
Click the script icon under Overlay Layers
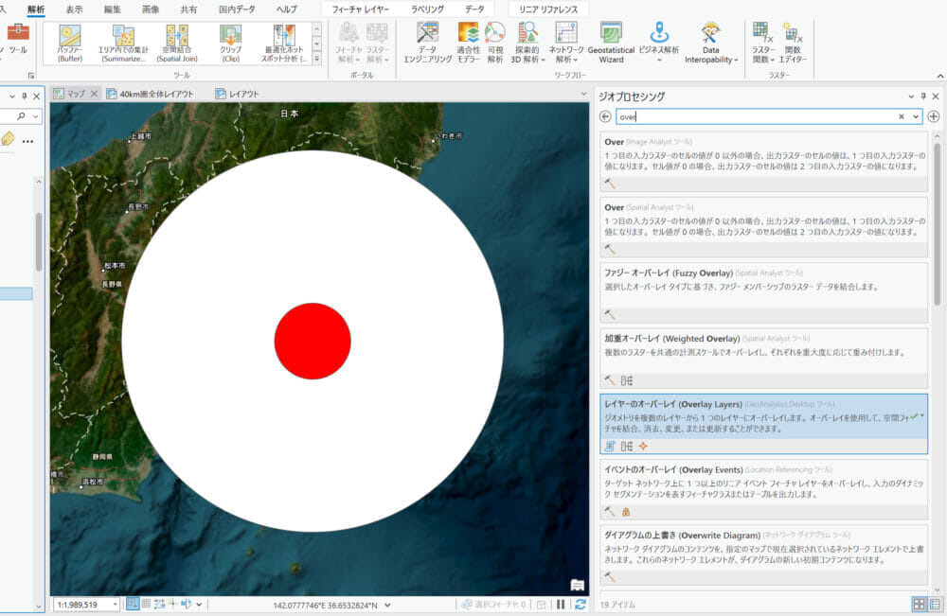click(610, 447)
